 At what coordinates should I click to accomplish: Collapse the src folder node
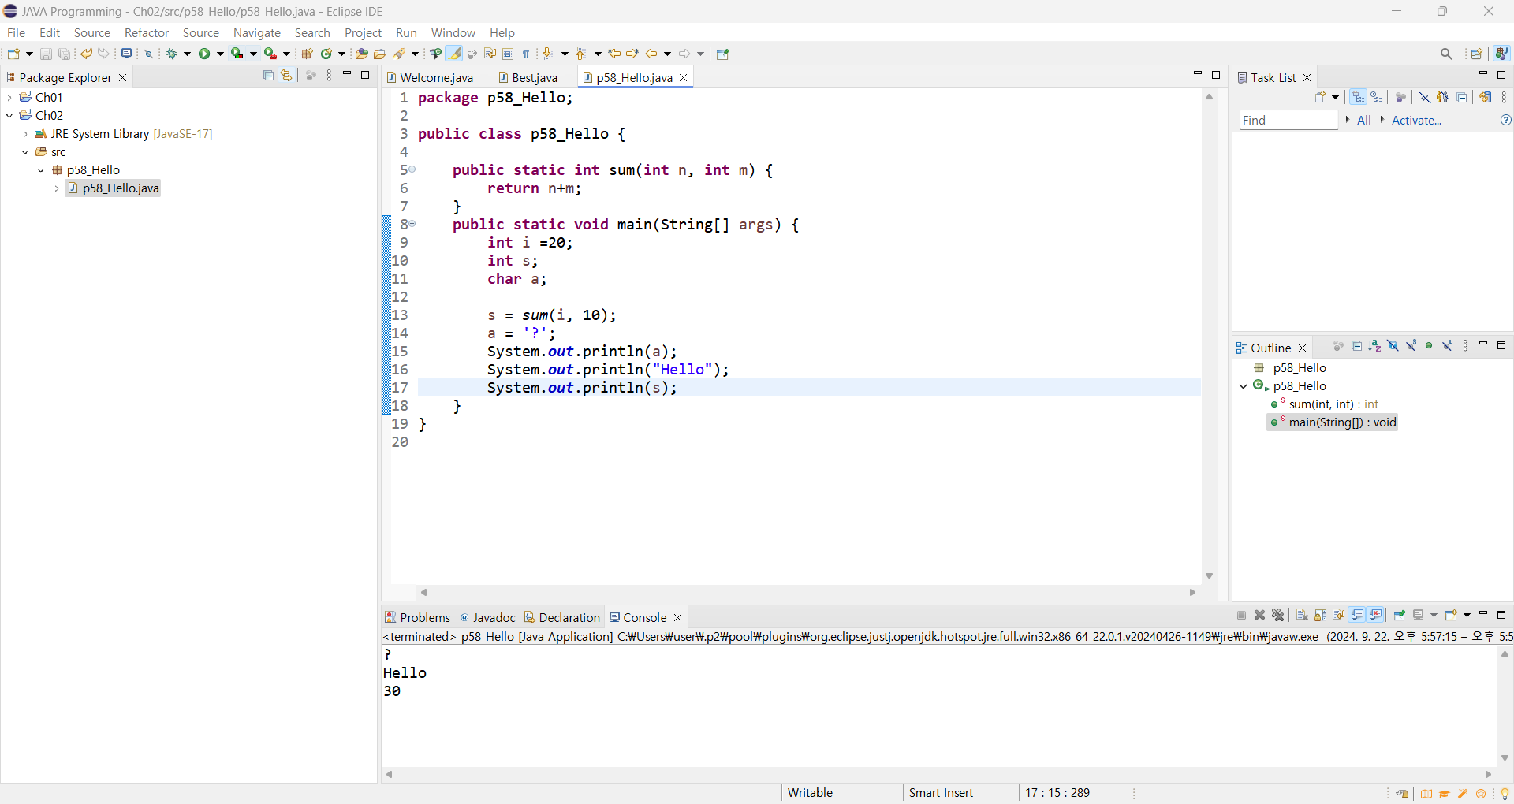tap(25, 152)
